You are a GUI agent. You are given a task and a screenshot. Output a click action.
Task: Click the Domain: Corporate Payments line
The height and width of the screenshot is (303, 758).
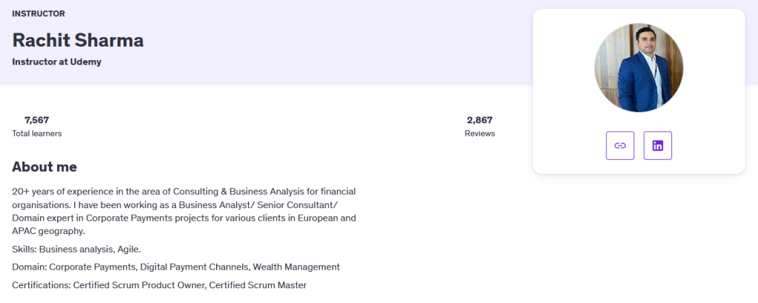176,267
